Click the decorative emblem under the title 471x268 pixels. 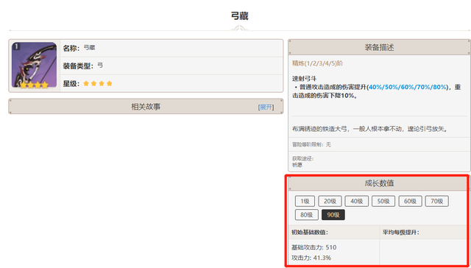click(239, 29)
